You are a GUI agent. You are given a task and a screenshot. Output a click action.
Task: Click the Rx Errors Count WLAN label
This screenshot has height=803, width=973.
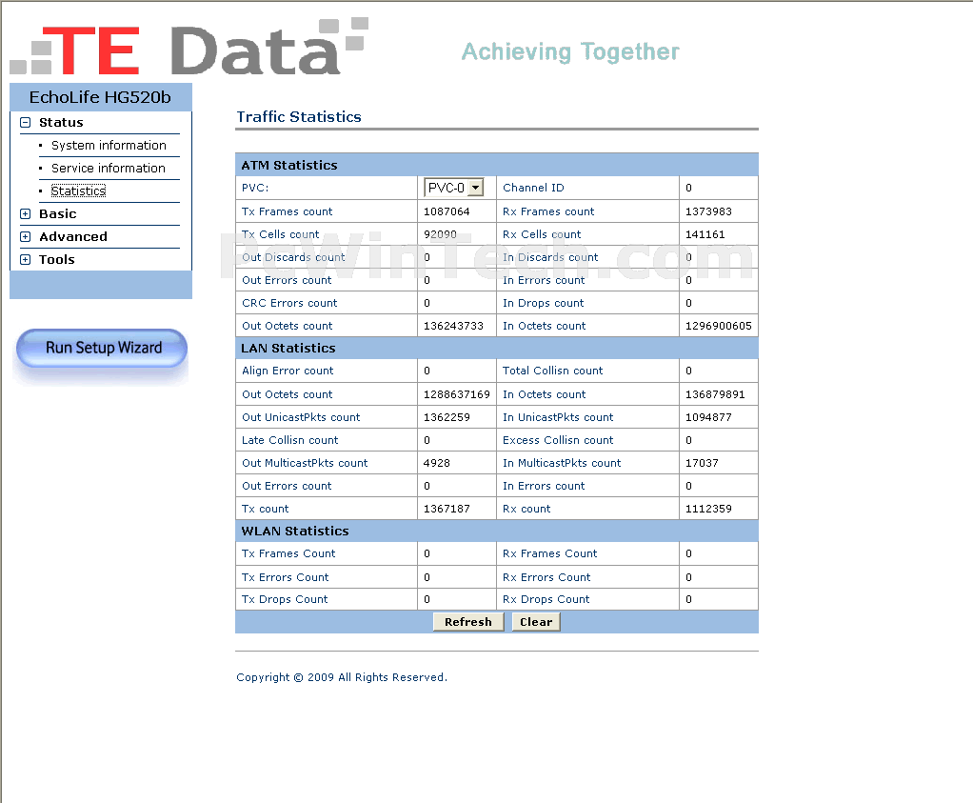pos(546,577)
